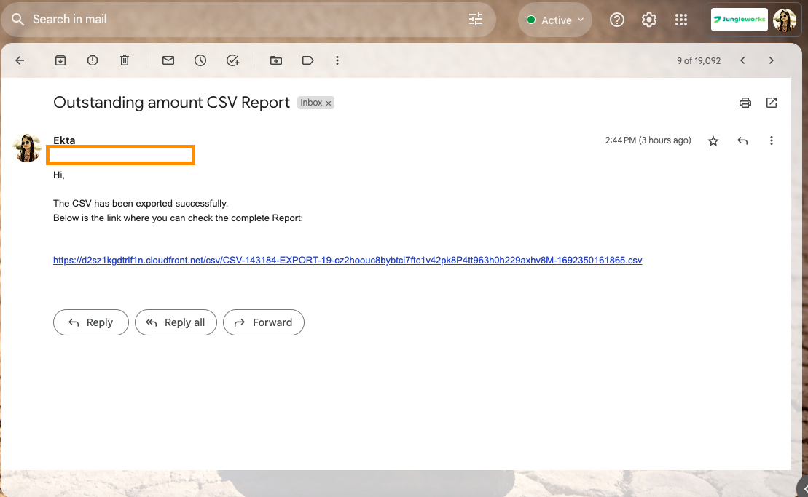Open the exported CSV cloudfront link
808x497 pixels.
[348, 260]
